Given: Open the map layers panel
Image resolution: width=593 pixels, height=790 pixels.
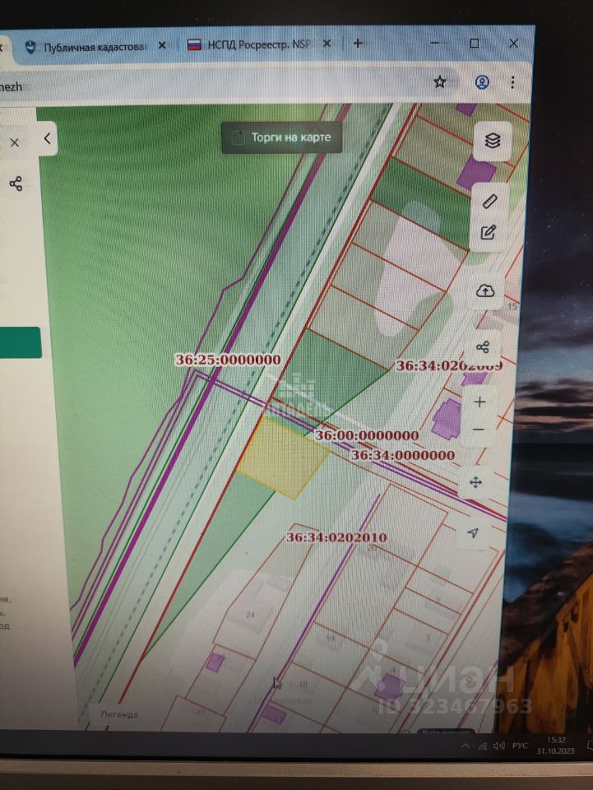Looking at the screenshot, I should pyautogui.click(x=493, y=141).
